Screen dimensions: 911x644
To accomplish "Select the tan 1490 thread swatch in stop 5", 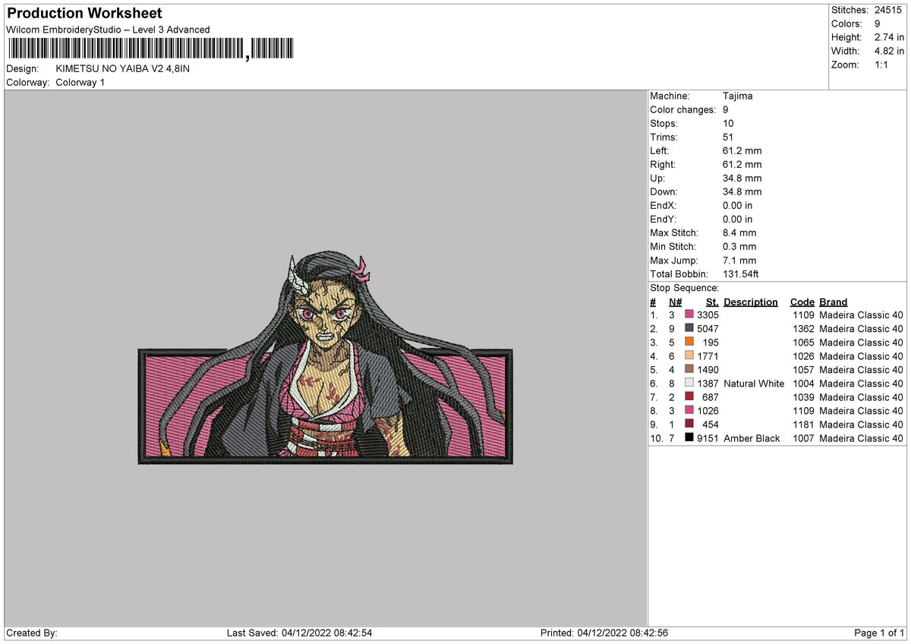I will point(689,370).
